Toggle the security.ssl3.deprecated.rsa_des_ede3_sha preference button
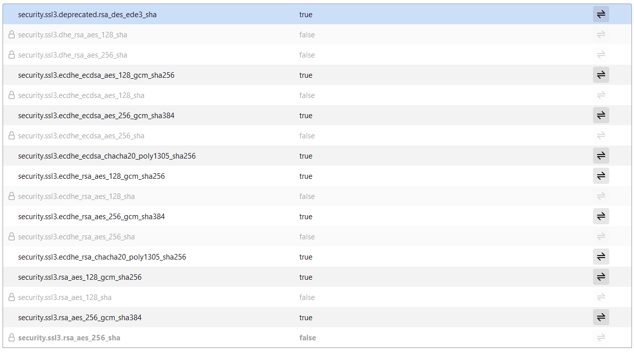 (601, 15)
